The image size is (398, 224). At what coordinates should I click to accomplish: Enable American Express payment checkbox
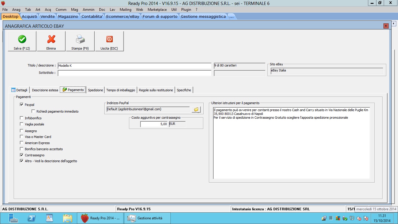click(x=22, y=143)
